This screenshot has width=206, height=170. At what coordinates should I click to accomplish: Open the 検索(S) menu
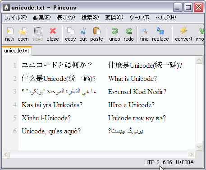point(90,18)
